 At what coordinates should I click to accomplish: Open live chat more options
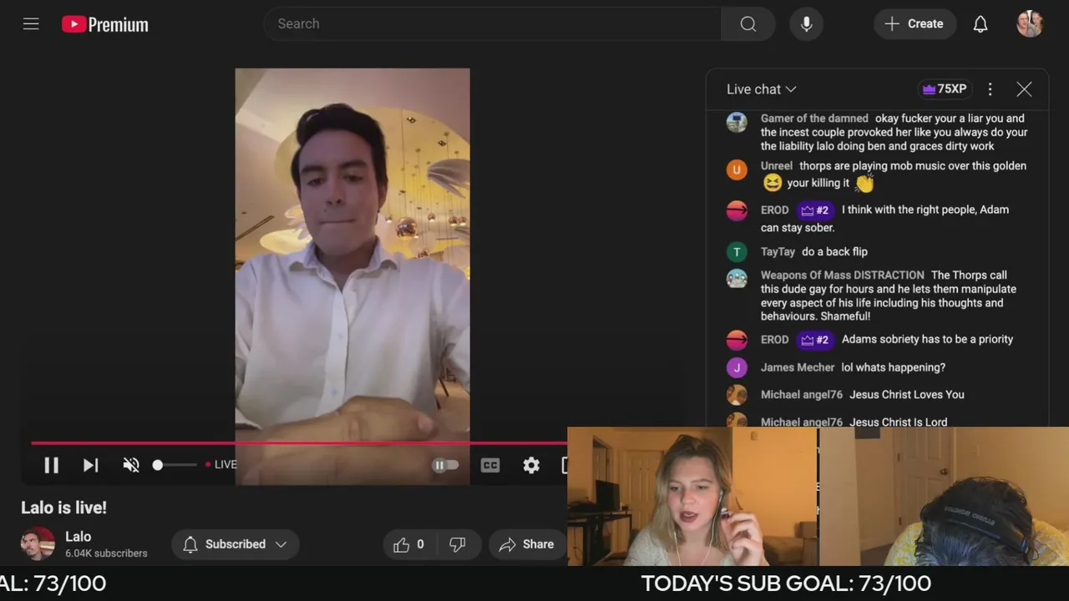click(990, 89)
